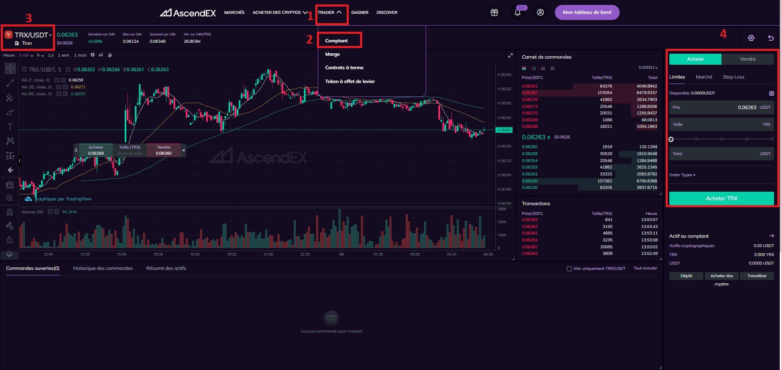Select the text annotation tool

[x=10, y=127]
